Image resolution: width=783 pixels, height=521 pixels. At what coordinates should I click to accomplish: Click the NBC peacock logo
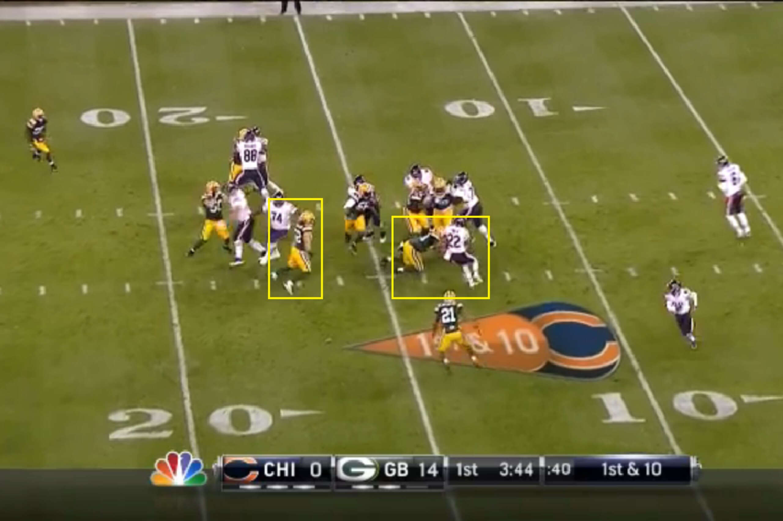pos(178,468)
